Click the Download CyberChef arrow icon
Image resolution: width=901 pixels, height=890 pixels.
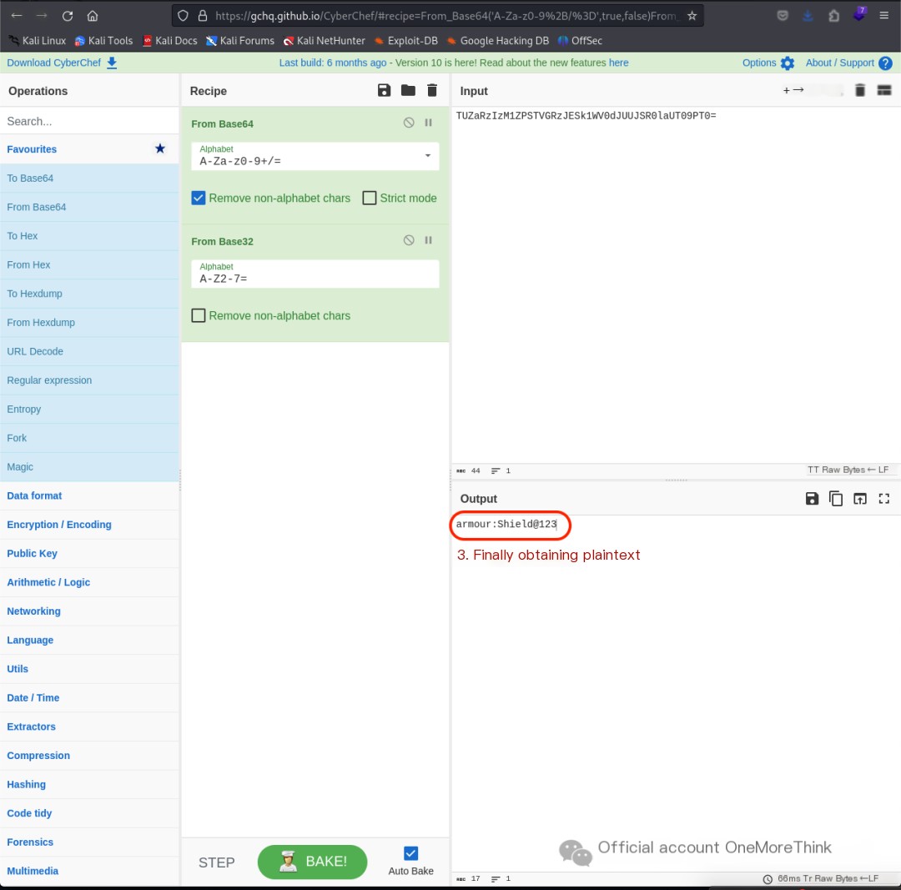click(112, 63)
